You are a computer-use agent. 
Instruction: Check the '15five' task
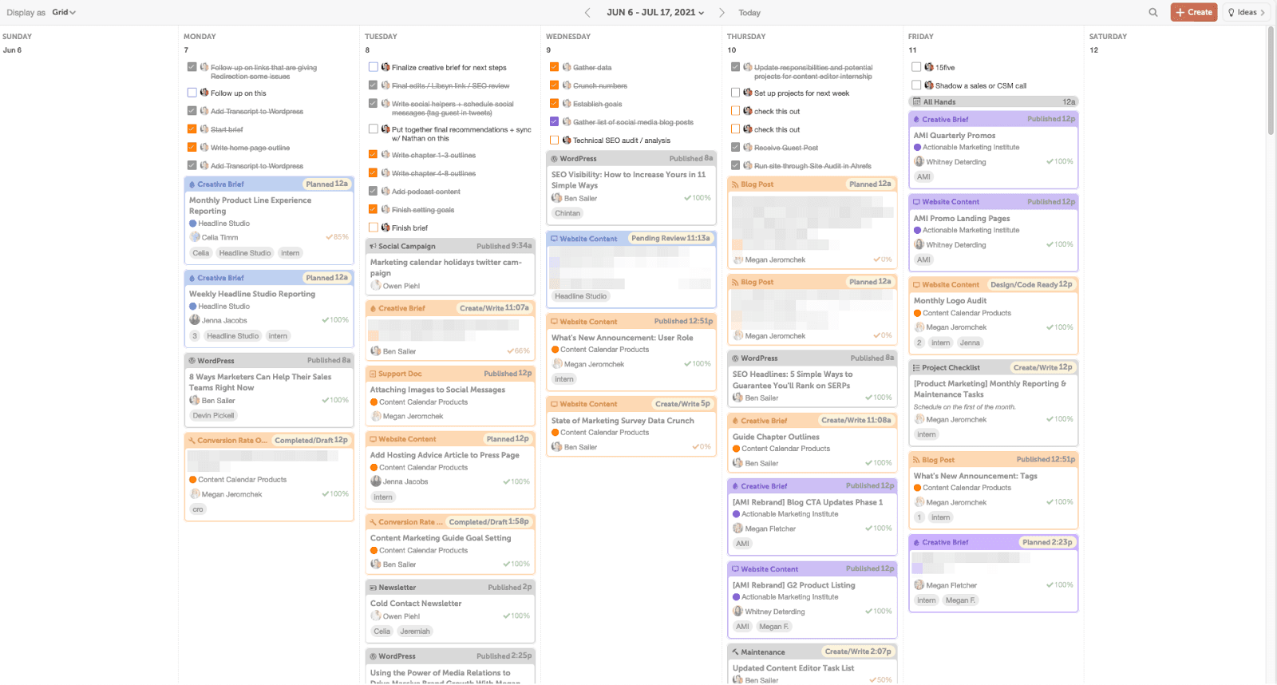[916, 67]
